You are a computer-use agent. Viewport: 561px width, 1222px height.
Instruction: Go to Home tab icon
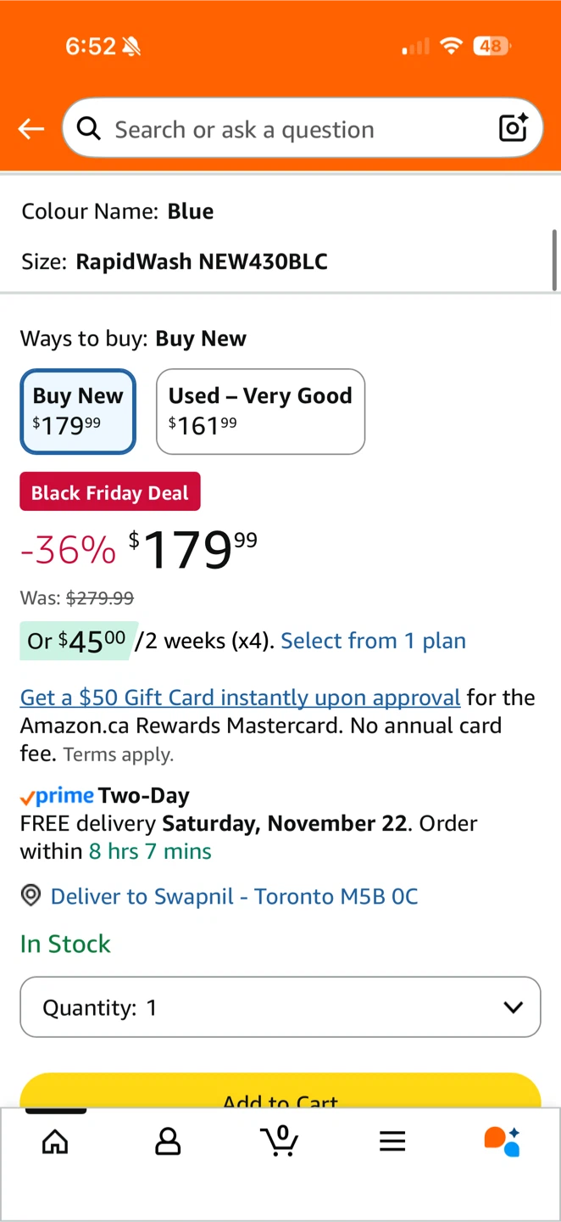(x=55, y=1142)
